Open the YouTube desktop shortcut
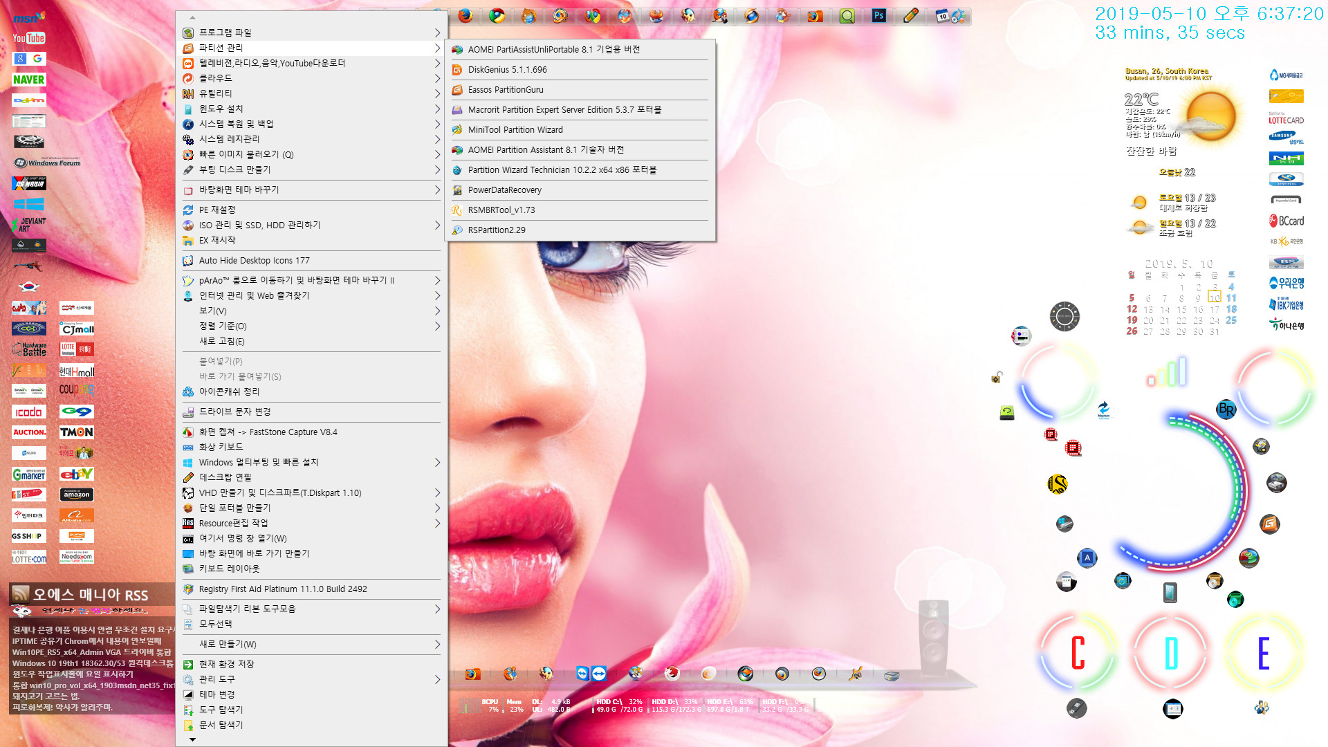 tap(29, 38)
